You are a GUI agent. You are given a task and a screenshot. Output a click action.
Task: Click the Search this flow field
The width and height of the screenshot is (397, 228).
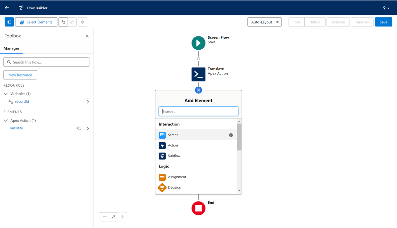46,62
